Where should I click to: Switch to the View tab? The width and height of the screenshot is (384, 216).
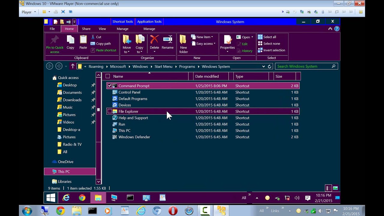tap(102, 29)
